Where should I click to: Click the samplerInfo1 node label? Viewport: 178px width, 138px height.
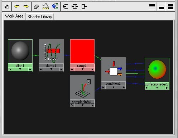82,102
